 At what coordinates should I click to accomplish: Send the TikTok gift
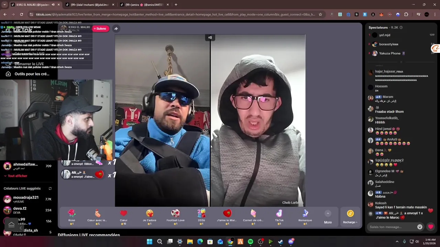coord(279,217)
